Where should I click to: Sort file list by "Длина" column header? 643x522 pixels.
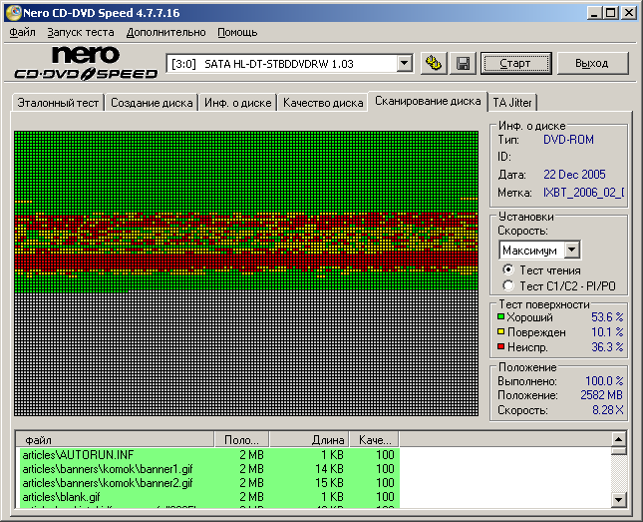(309, 439)
